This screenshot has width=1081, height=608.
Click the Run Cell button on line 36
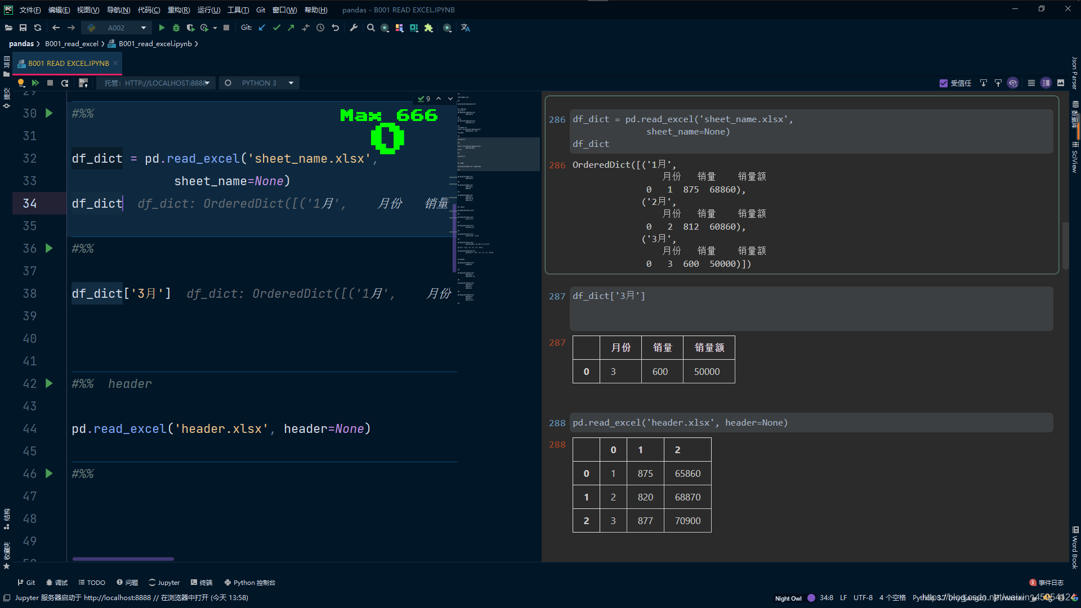[49, 248]
